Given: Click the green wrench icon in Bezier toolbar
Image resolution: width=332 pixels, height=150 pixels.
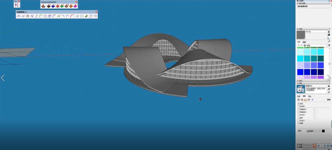Looking at the screenshot, I should (86, 16).
